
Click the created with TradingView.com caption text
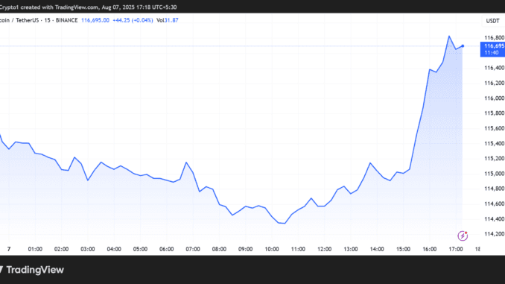pos(60,7)
